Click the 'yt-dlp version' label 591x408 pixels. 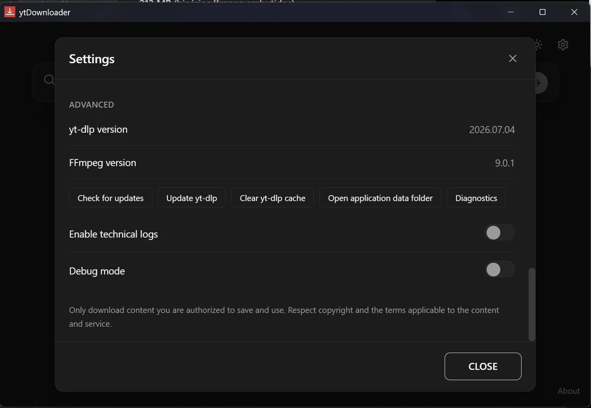pos(98,130)
